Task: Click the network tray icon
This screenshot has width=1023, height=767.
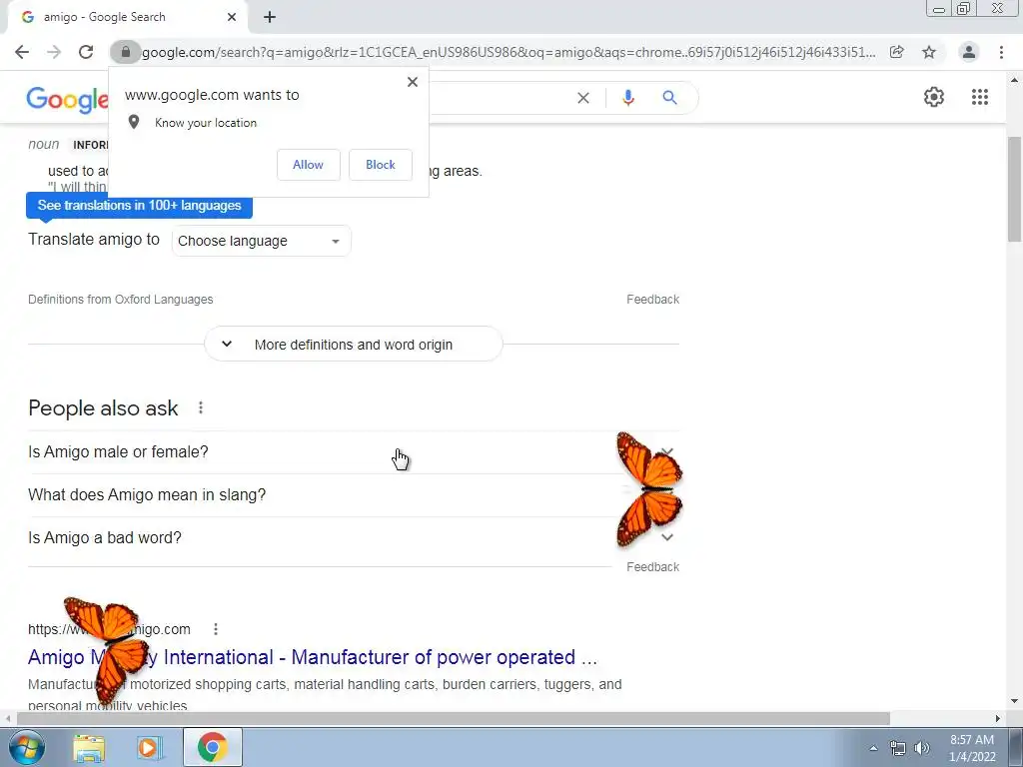Action: [898, 748]
